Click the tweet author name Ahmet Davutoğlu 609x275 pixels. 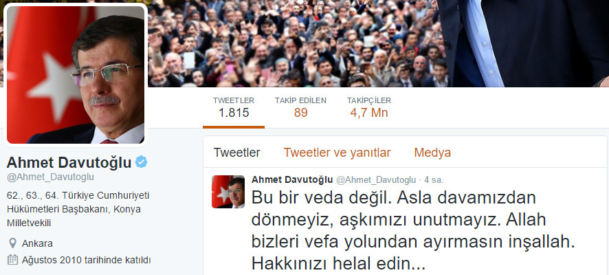292,180
